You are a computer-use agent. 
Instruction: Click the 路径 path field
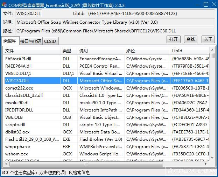point(115,31)
